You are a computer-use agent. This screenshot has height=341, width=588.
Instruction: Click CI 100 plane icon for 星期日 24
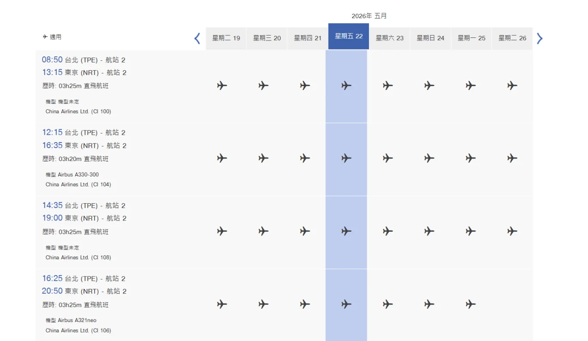tap(429, 86)
